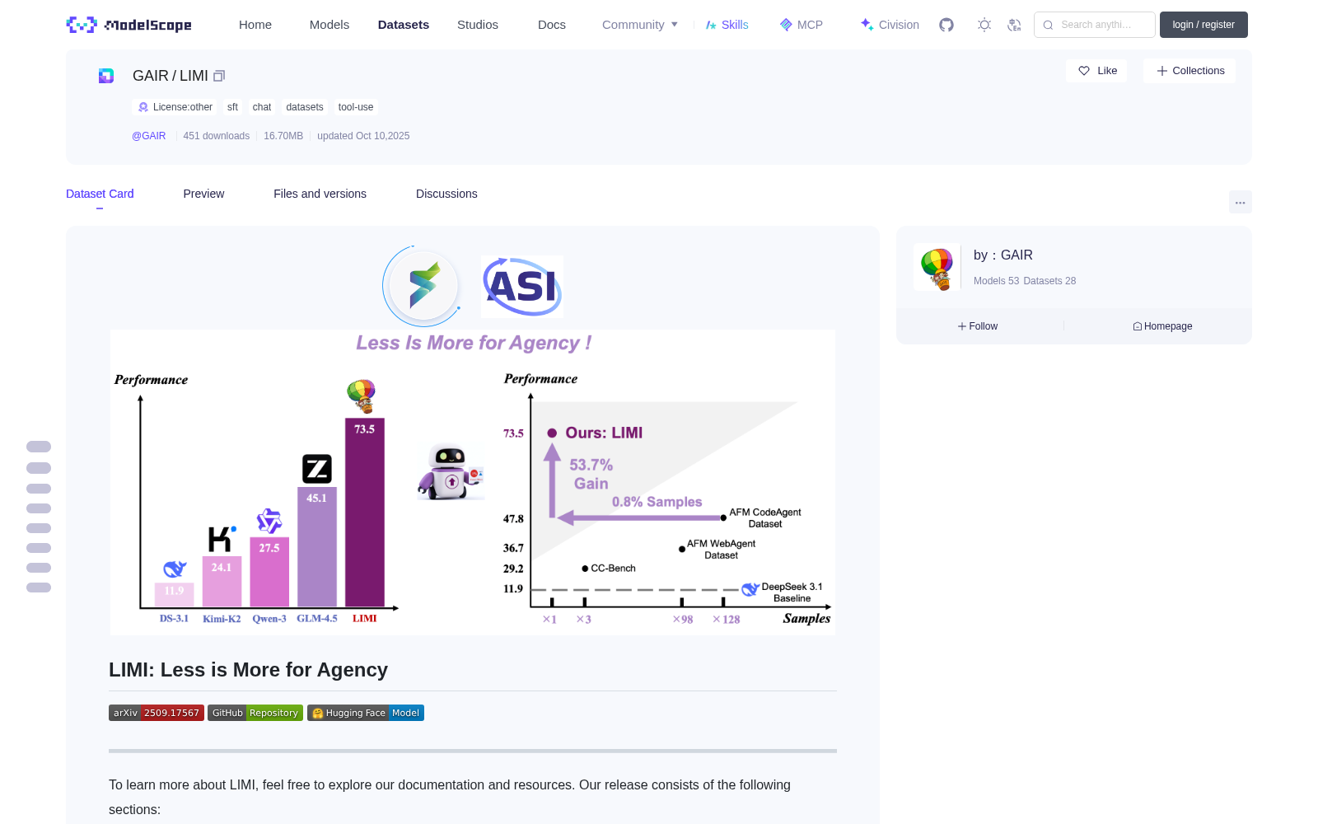
Task: Open the MCP diamond icon link
Action: pos(802,25)
